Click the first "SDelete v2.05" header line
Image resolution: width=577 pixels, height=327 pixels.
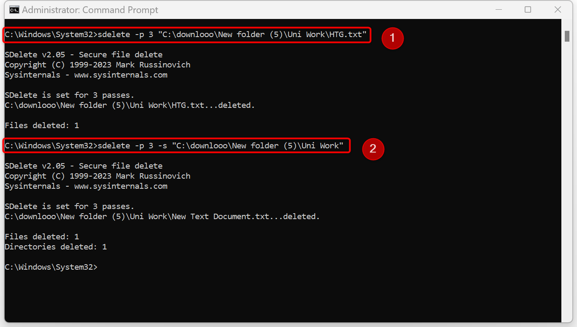(x=84, y=55)
